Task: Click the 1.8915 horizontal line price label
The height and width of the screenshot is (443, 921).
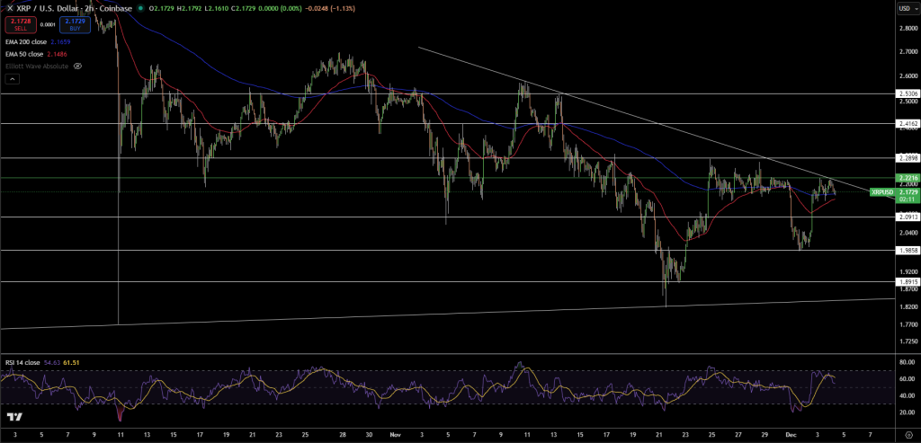Action: (x=906, y=282)
